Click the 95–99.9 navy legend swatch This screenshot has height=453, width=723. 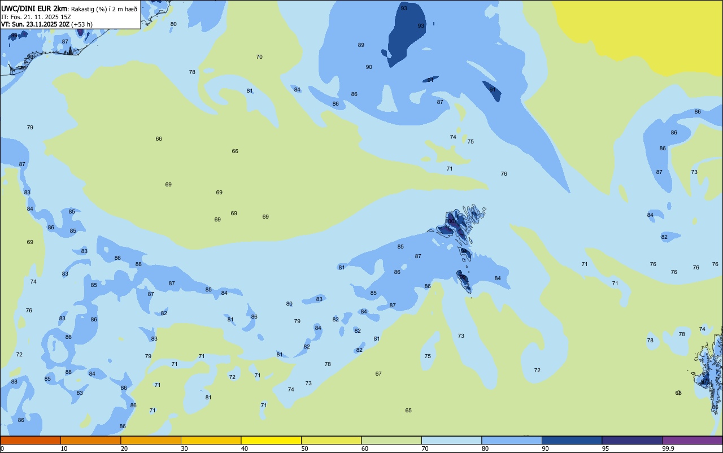click(x=632, y=440)
